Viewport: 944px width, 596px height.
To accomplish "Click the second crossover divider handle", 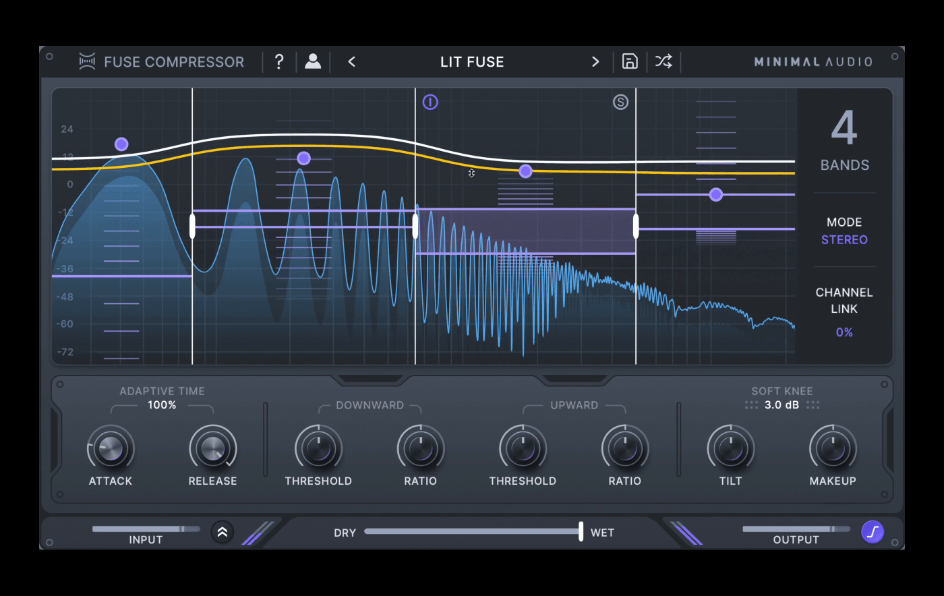I will point(415,227).
